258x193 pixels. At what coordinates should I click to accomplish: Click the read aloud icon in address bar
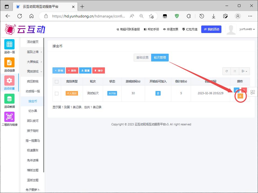(x=132, y=16)
